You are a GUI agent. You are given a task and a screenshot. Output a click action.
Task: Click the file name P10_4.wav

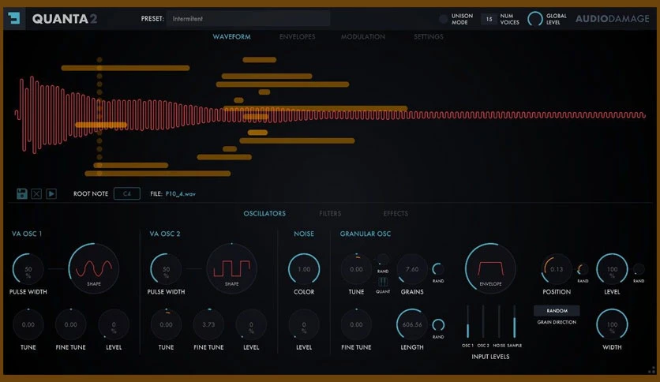tap(181, 194)
